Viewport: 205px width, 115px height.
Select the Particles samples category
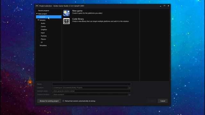tap(44, 36)
